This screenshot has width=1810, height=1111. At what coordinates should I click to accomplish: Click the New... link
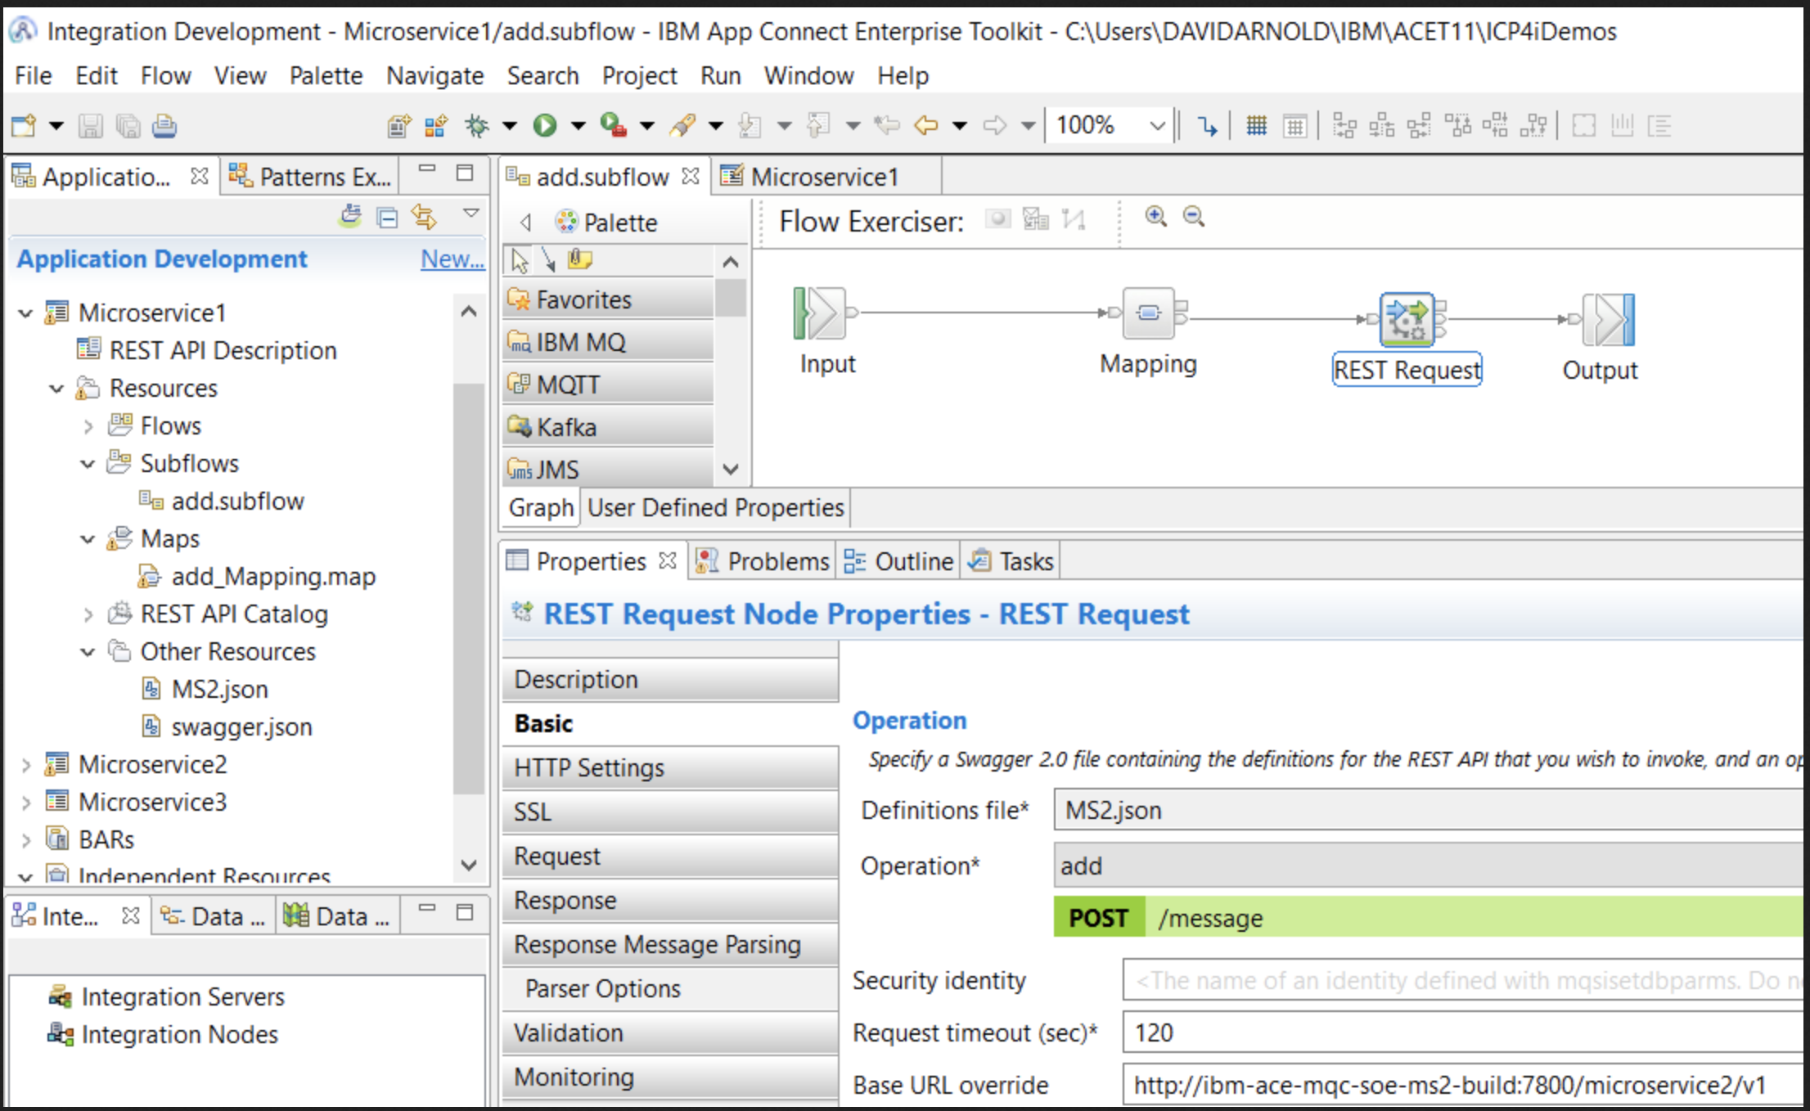[x=452, y=259]
